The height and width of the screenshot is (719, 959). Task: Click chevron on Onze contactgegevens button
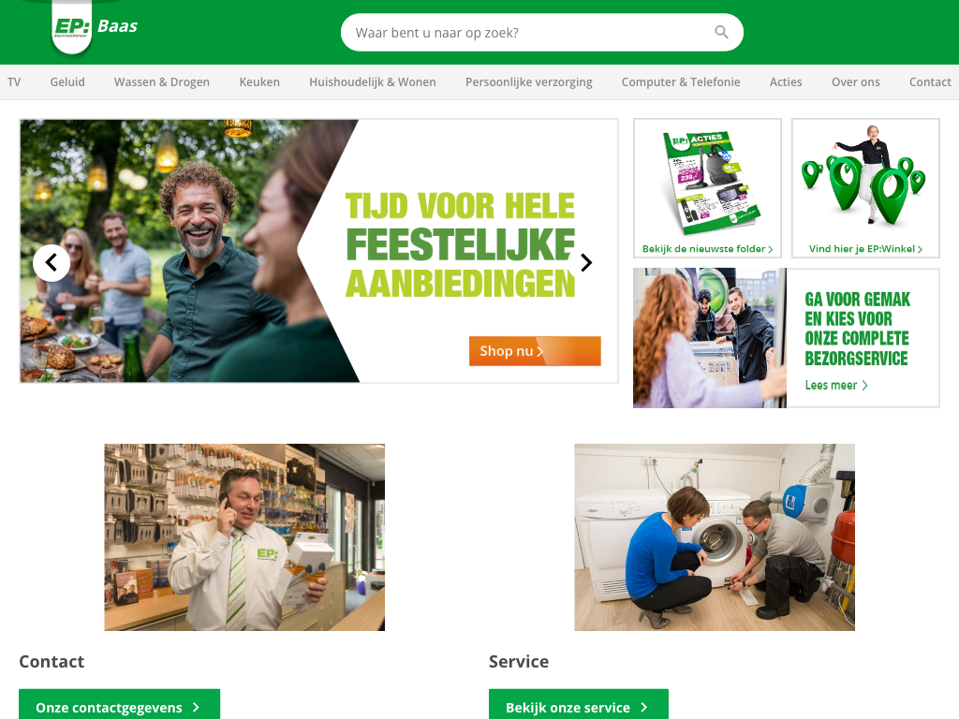pos(196,707)
